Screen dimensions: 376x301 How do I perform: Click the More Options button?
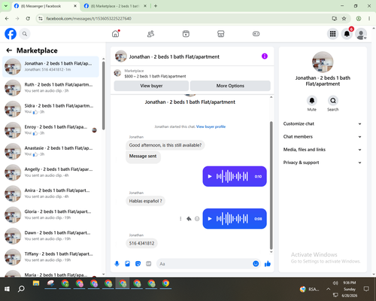coord(230,86)
